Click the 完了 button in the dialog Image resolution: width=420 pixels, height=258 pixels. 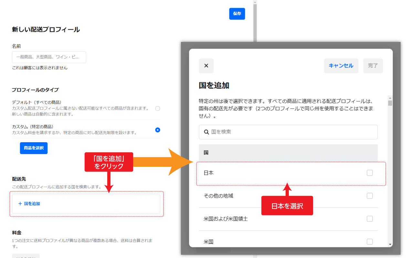pos(373,66)
